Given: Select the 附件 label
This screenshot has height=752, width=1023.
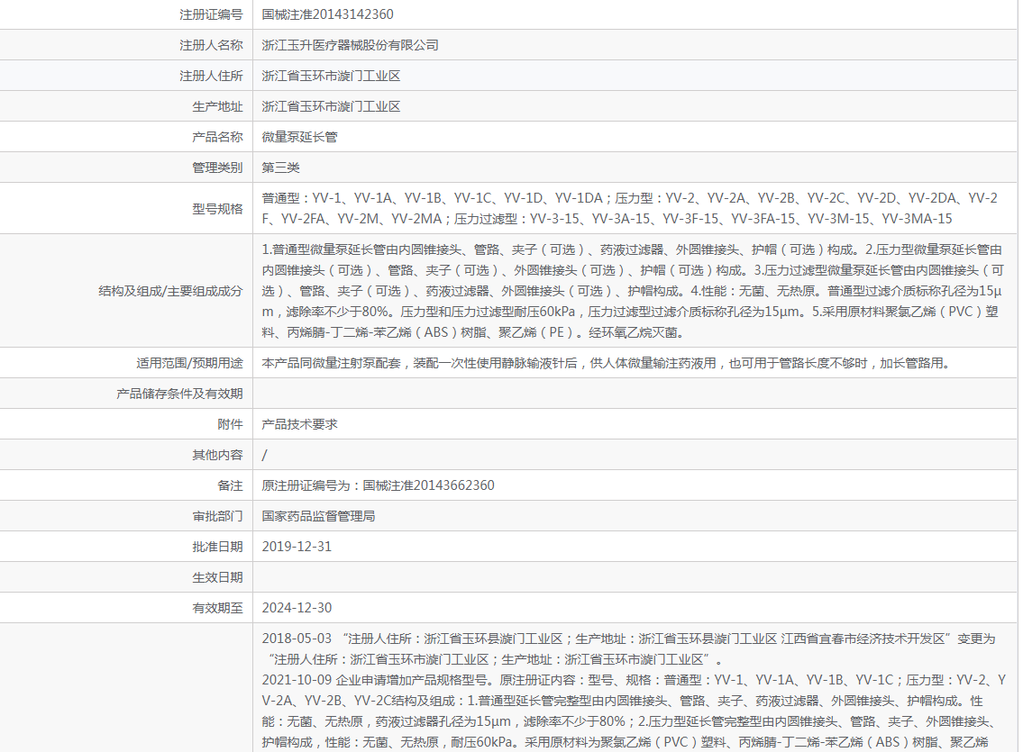Looking at the screenshot, I should [230, 424].
